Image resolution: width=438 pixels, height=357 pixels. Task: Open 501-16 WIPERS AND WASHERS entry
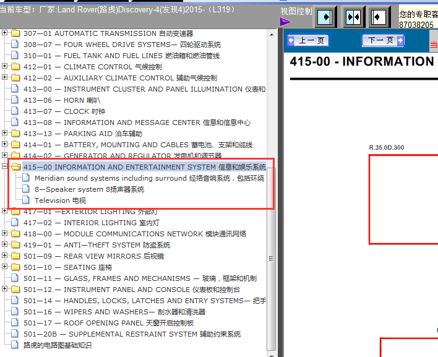point(114,312)
